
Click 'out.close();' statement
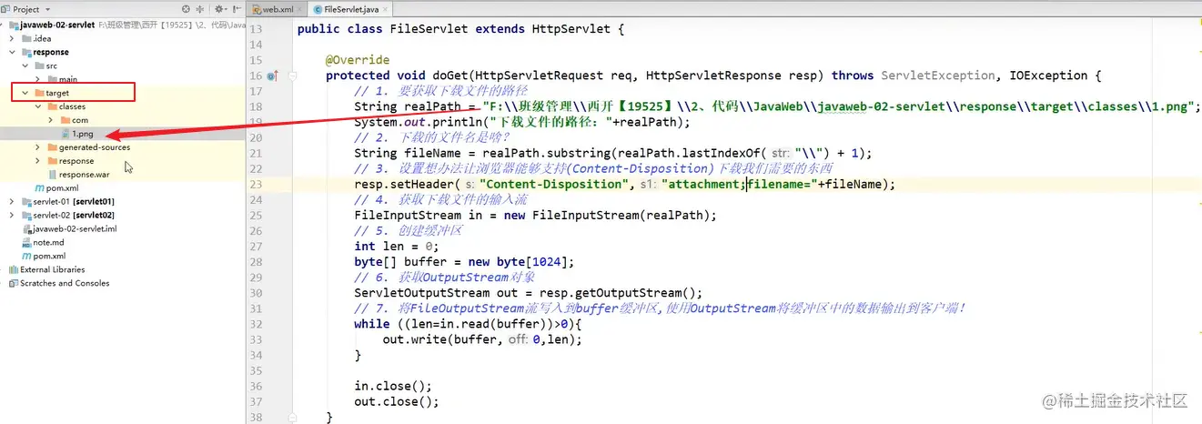pyautogui.click(x=397, y=400)
